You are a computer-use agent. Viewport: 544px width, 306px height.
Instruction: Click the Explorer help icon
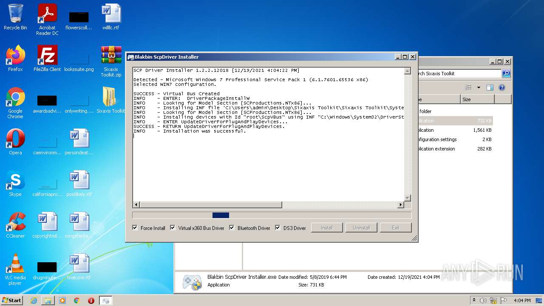click(x=501, y=88)
